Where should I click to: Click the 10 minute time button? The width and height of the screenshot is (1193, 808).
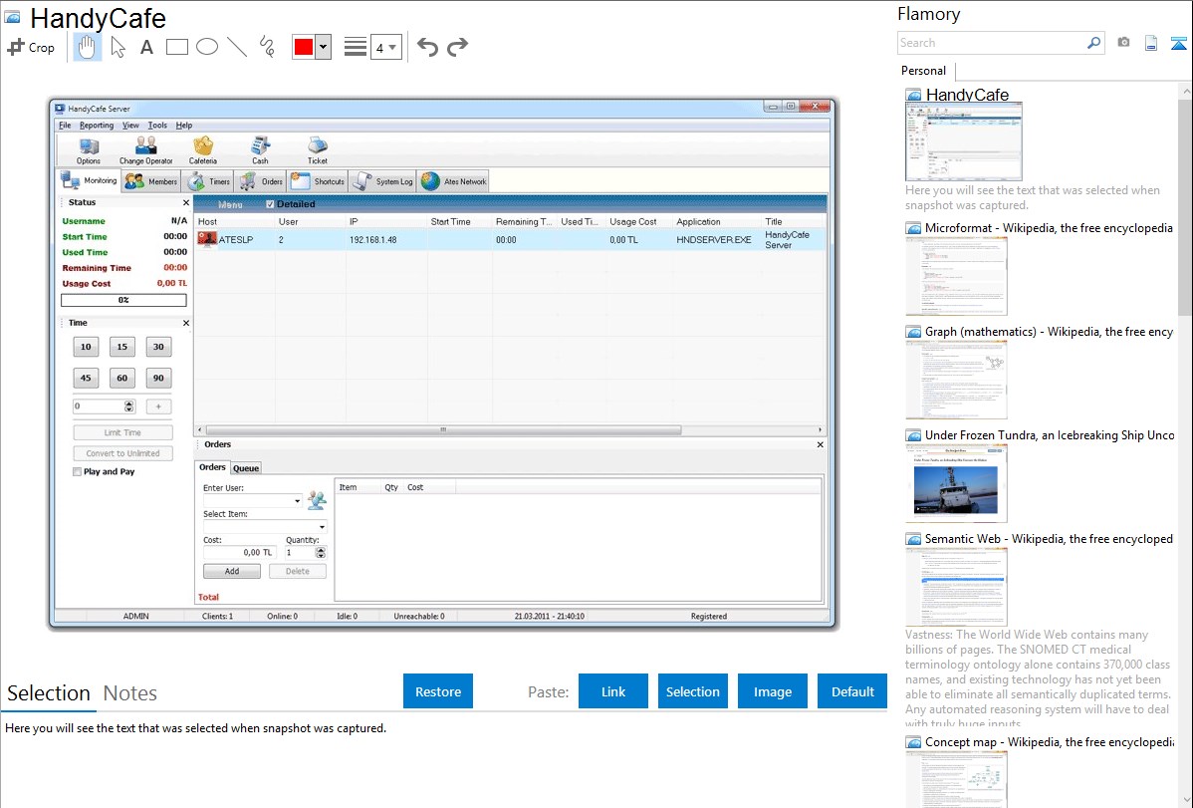click(86, 348)
